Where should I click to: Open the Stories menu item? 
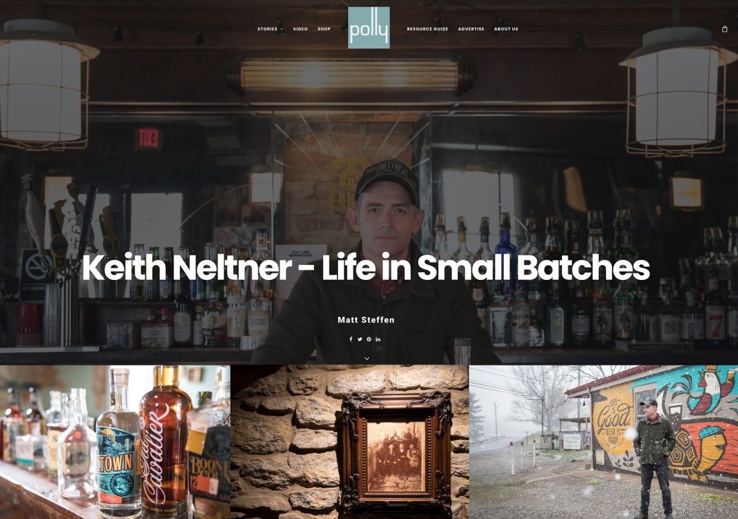(267, 29)
